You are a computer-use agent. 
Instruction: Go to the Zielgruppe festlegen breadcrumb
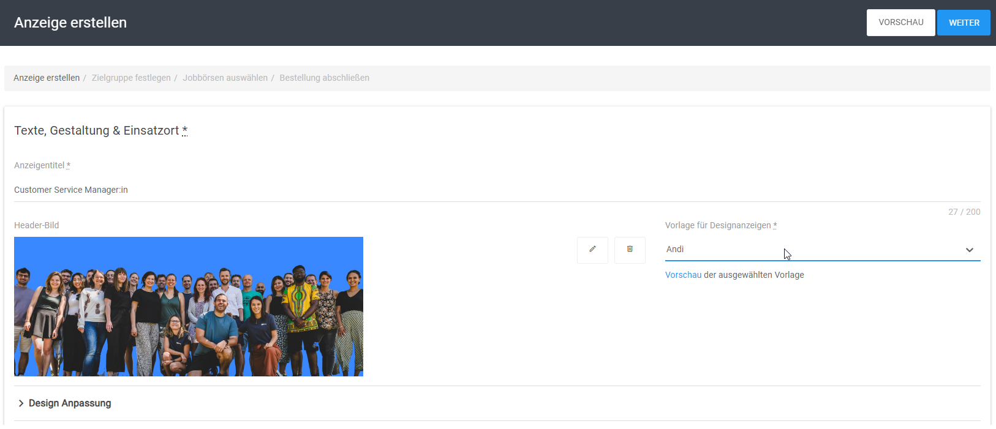tap(131, 78)
